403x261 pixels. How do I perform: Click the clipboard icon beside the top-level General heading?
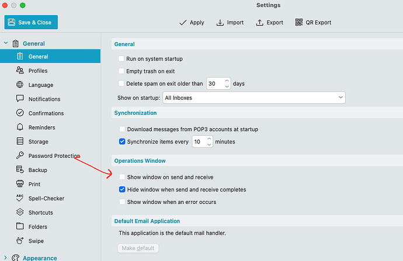coord(15,43)
